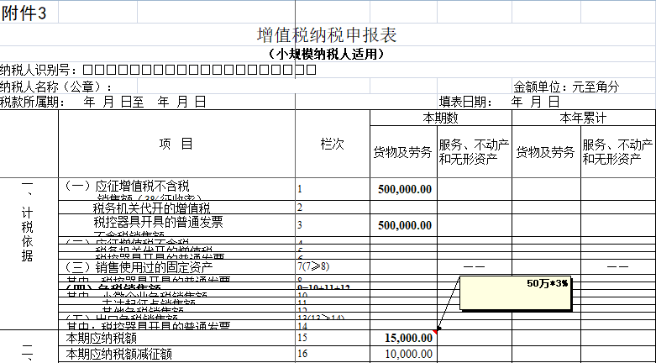656x363 pixels.
Task: Select 货物及劳务 header under 本期数
Action: coord(403,151)
